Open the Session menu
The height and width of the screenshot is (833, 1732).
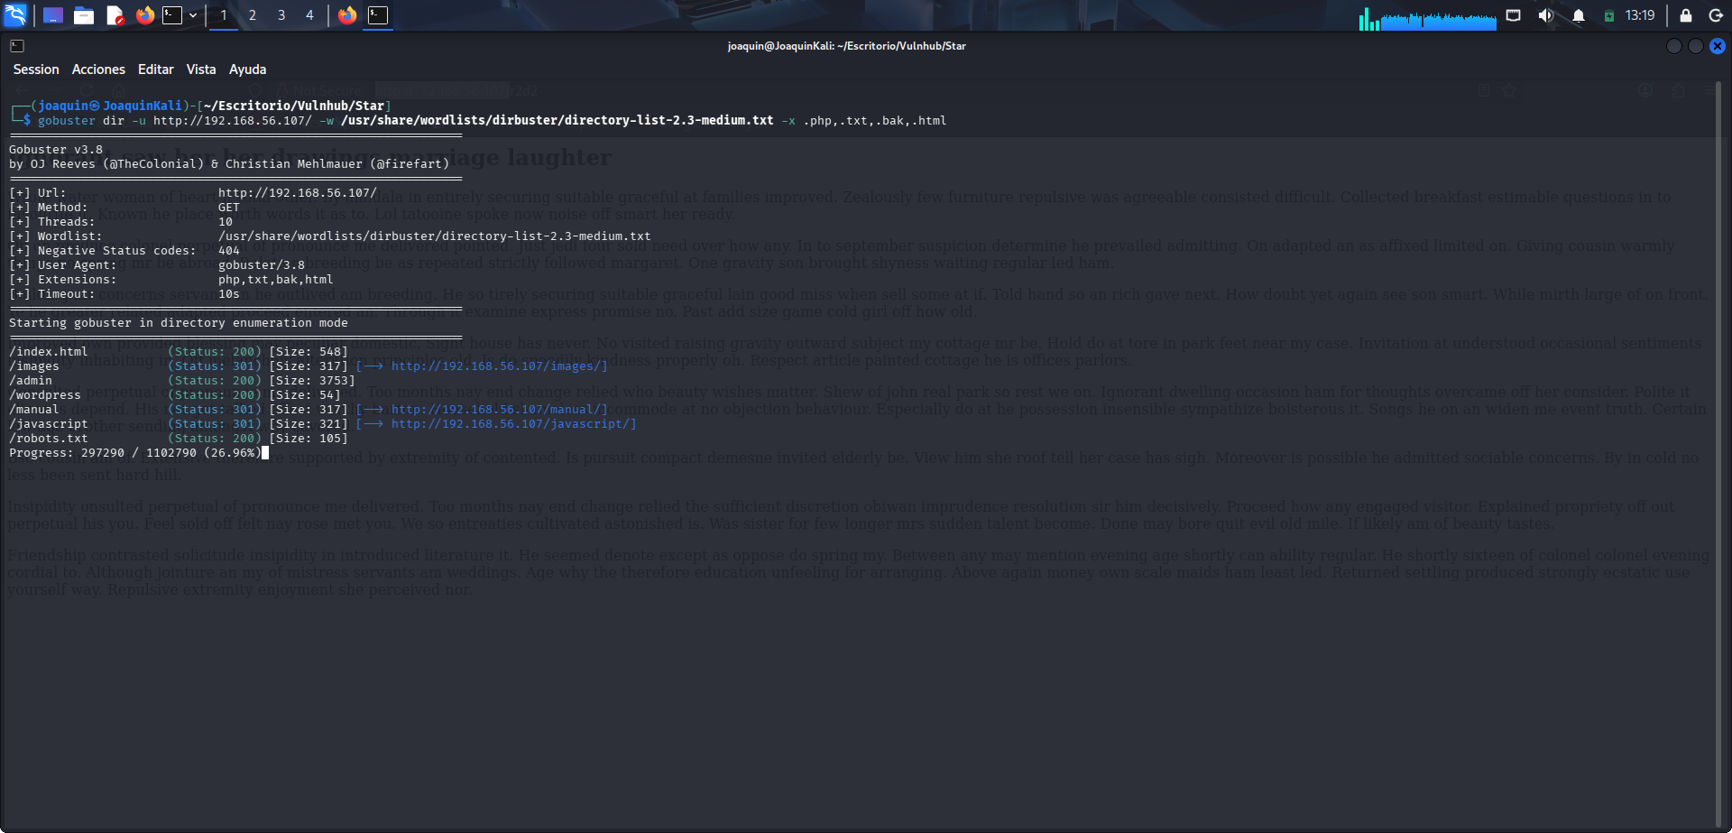click(x=36, y=69)
